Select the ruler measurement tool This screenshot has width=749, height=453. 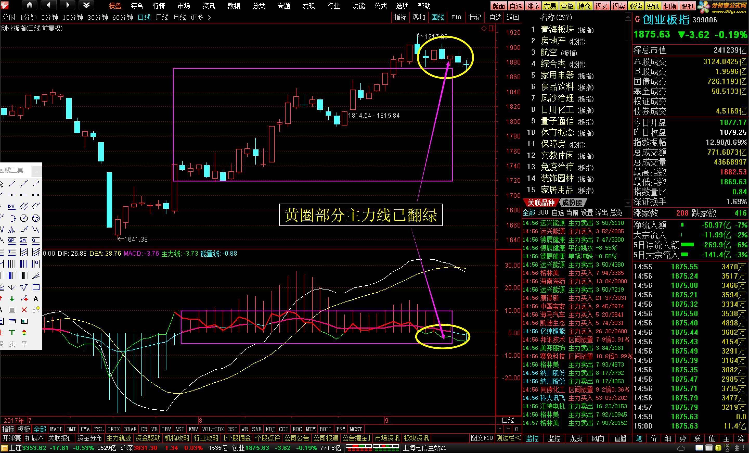pos(12,321)
